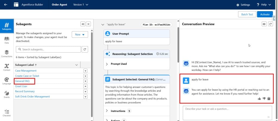Viewport: 278px width, 121px height.
Task: Click agent avatar beside welcome message
Action: point(186,63)
